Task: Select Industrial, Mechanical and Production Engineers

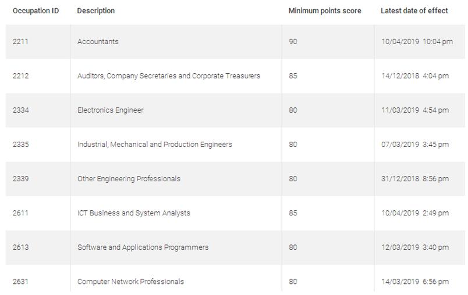Action: point(154,145)
